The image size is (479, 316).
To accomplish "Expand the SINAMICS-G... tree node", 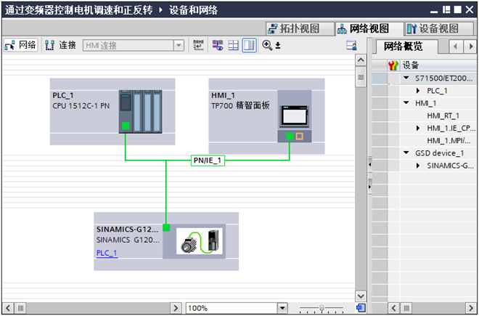I will [418, 166].
